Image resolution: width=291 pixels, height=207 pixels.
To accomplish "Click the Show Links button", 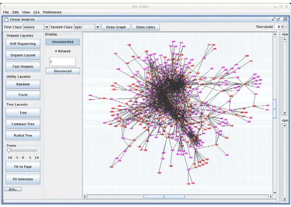I will 145,27.
